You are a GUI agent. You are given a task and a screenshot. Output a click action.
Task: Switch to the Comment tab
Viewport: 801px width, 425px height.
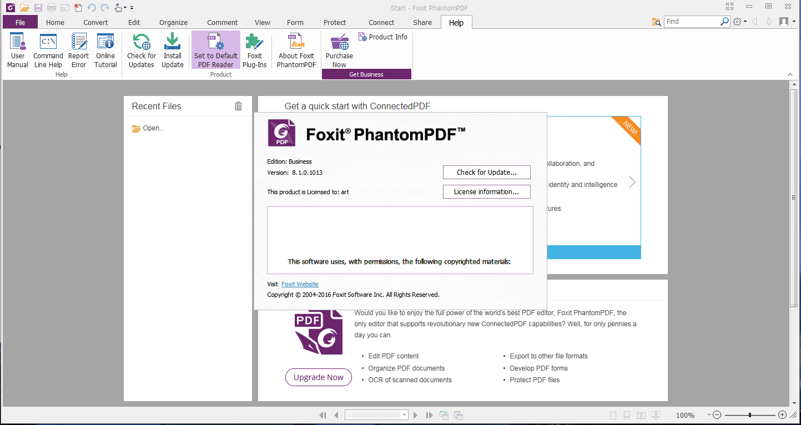coord(223,22)
